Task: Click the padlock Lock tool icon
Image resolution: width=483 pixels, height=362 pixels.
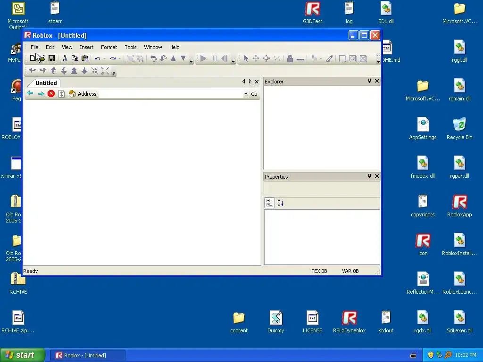Action: 290,58
